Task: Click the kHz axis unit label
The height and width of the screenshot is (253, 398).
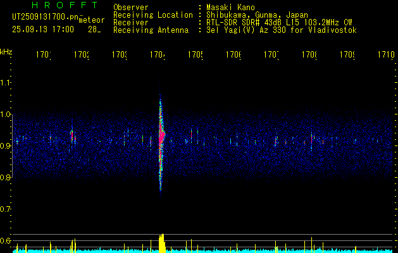Action: [x=6, y=52]
